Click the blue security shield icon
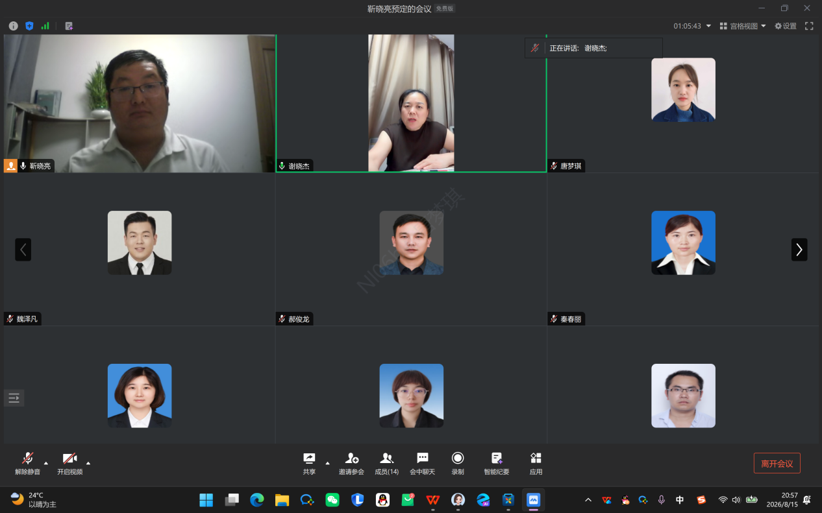 pos(29,26)
